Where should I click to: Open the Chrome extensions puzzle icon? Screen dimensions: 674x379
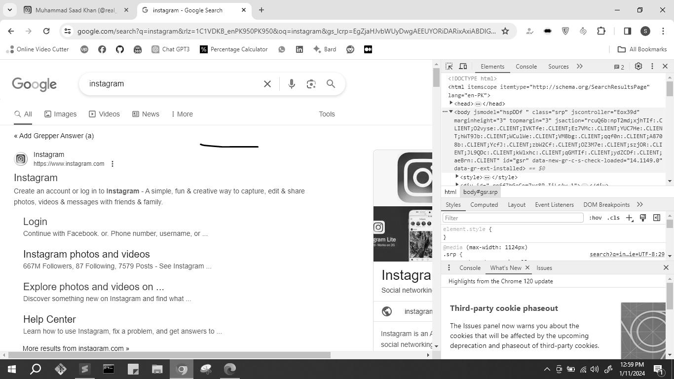[601, 31]
